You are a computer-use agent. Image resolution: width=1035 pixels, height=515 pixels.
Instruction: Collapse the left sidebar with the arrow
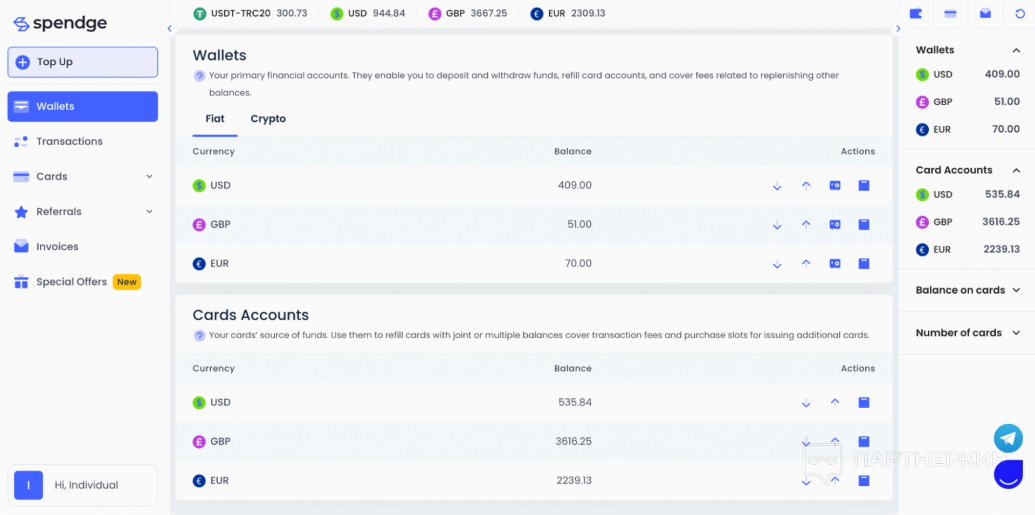pos(169,29)
